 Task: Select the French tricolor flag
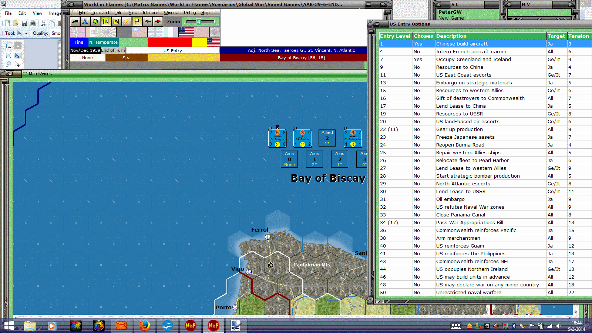tap(171, 32)
